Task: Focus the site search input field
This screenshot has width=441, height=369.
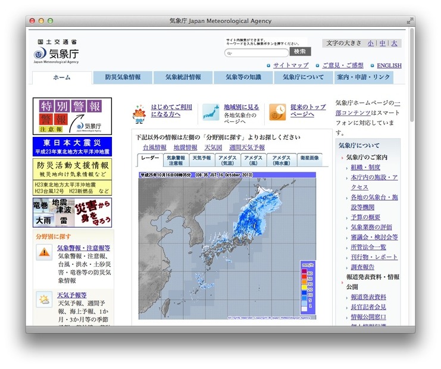Action: coord(257,53)
